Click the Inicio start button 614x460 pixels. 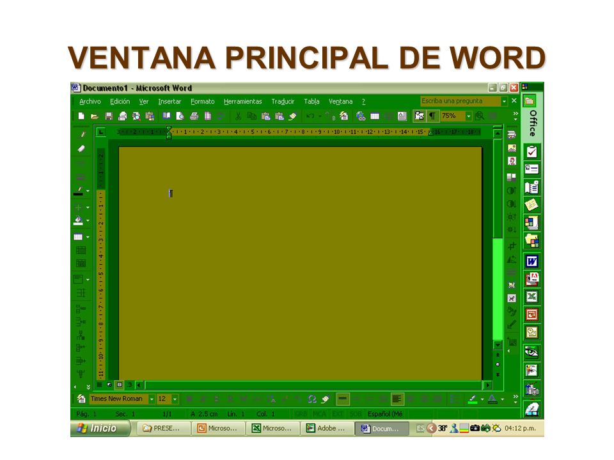(x=100, y=428)
